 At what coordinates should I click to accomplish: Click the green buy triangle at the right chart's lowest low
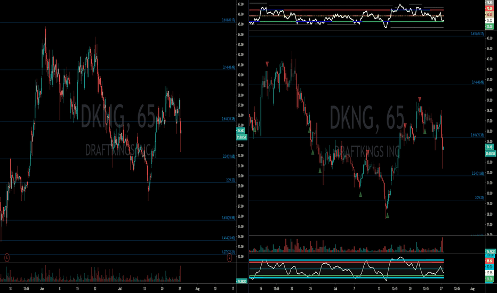(x=387, y=216)
